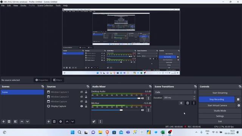This screenshot has height=136, width=242.
Task: Pause recording with the pause icon
Action: [x=238, y=99]
